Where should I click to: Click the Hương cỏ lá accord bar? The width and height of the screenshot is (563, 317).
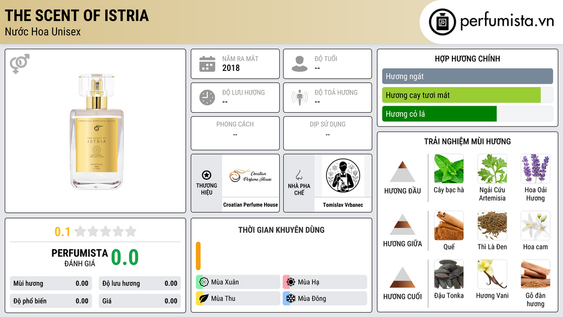coord(467,114)
